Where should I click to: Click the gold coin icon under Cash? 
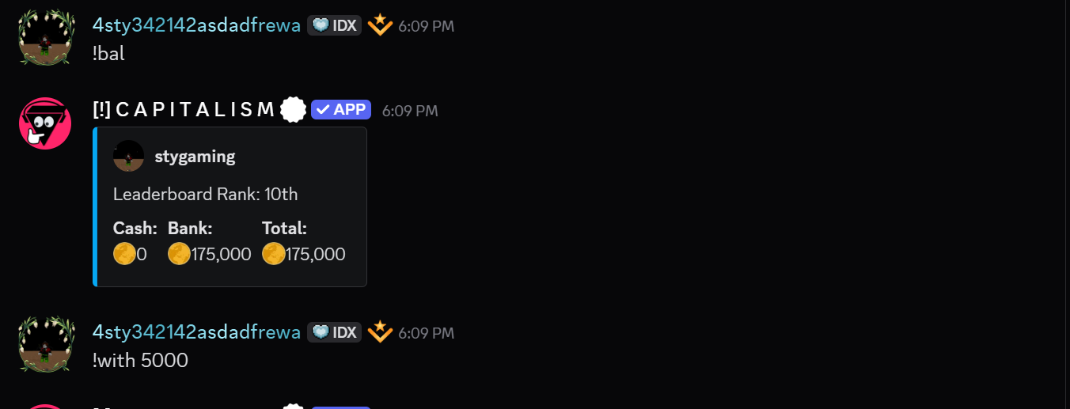click(x=124, y=254)
